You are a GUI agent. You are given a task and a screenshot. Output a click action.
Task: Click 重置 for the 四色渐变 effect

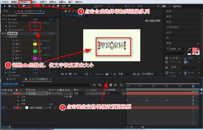35,34
